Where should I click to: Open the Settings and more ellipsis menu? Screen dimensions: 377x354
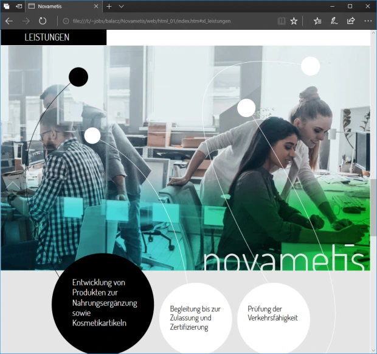367,21
